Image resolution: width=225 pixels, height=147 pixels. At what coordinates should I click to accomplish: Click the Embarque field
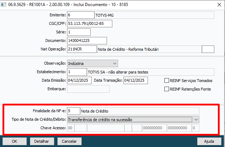[x=88, y=89]
